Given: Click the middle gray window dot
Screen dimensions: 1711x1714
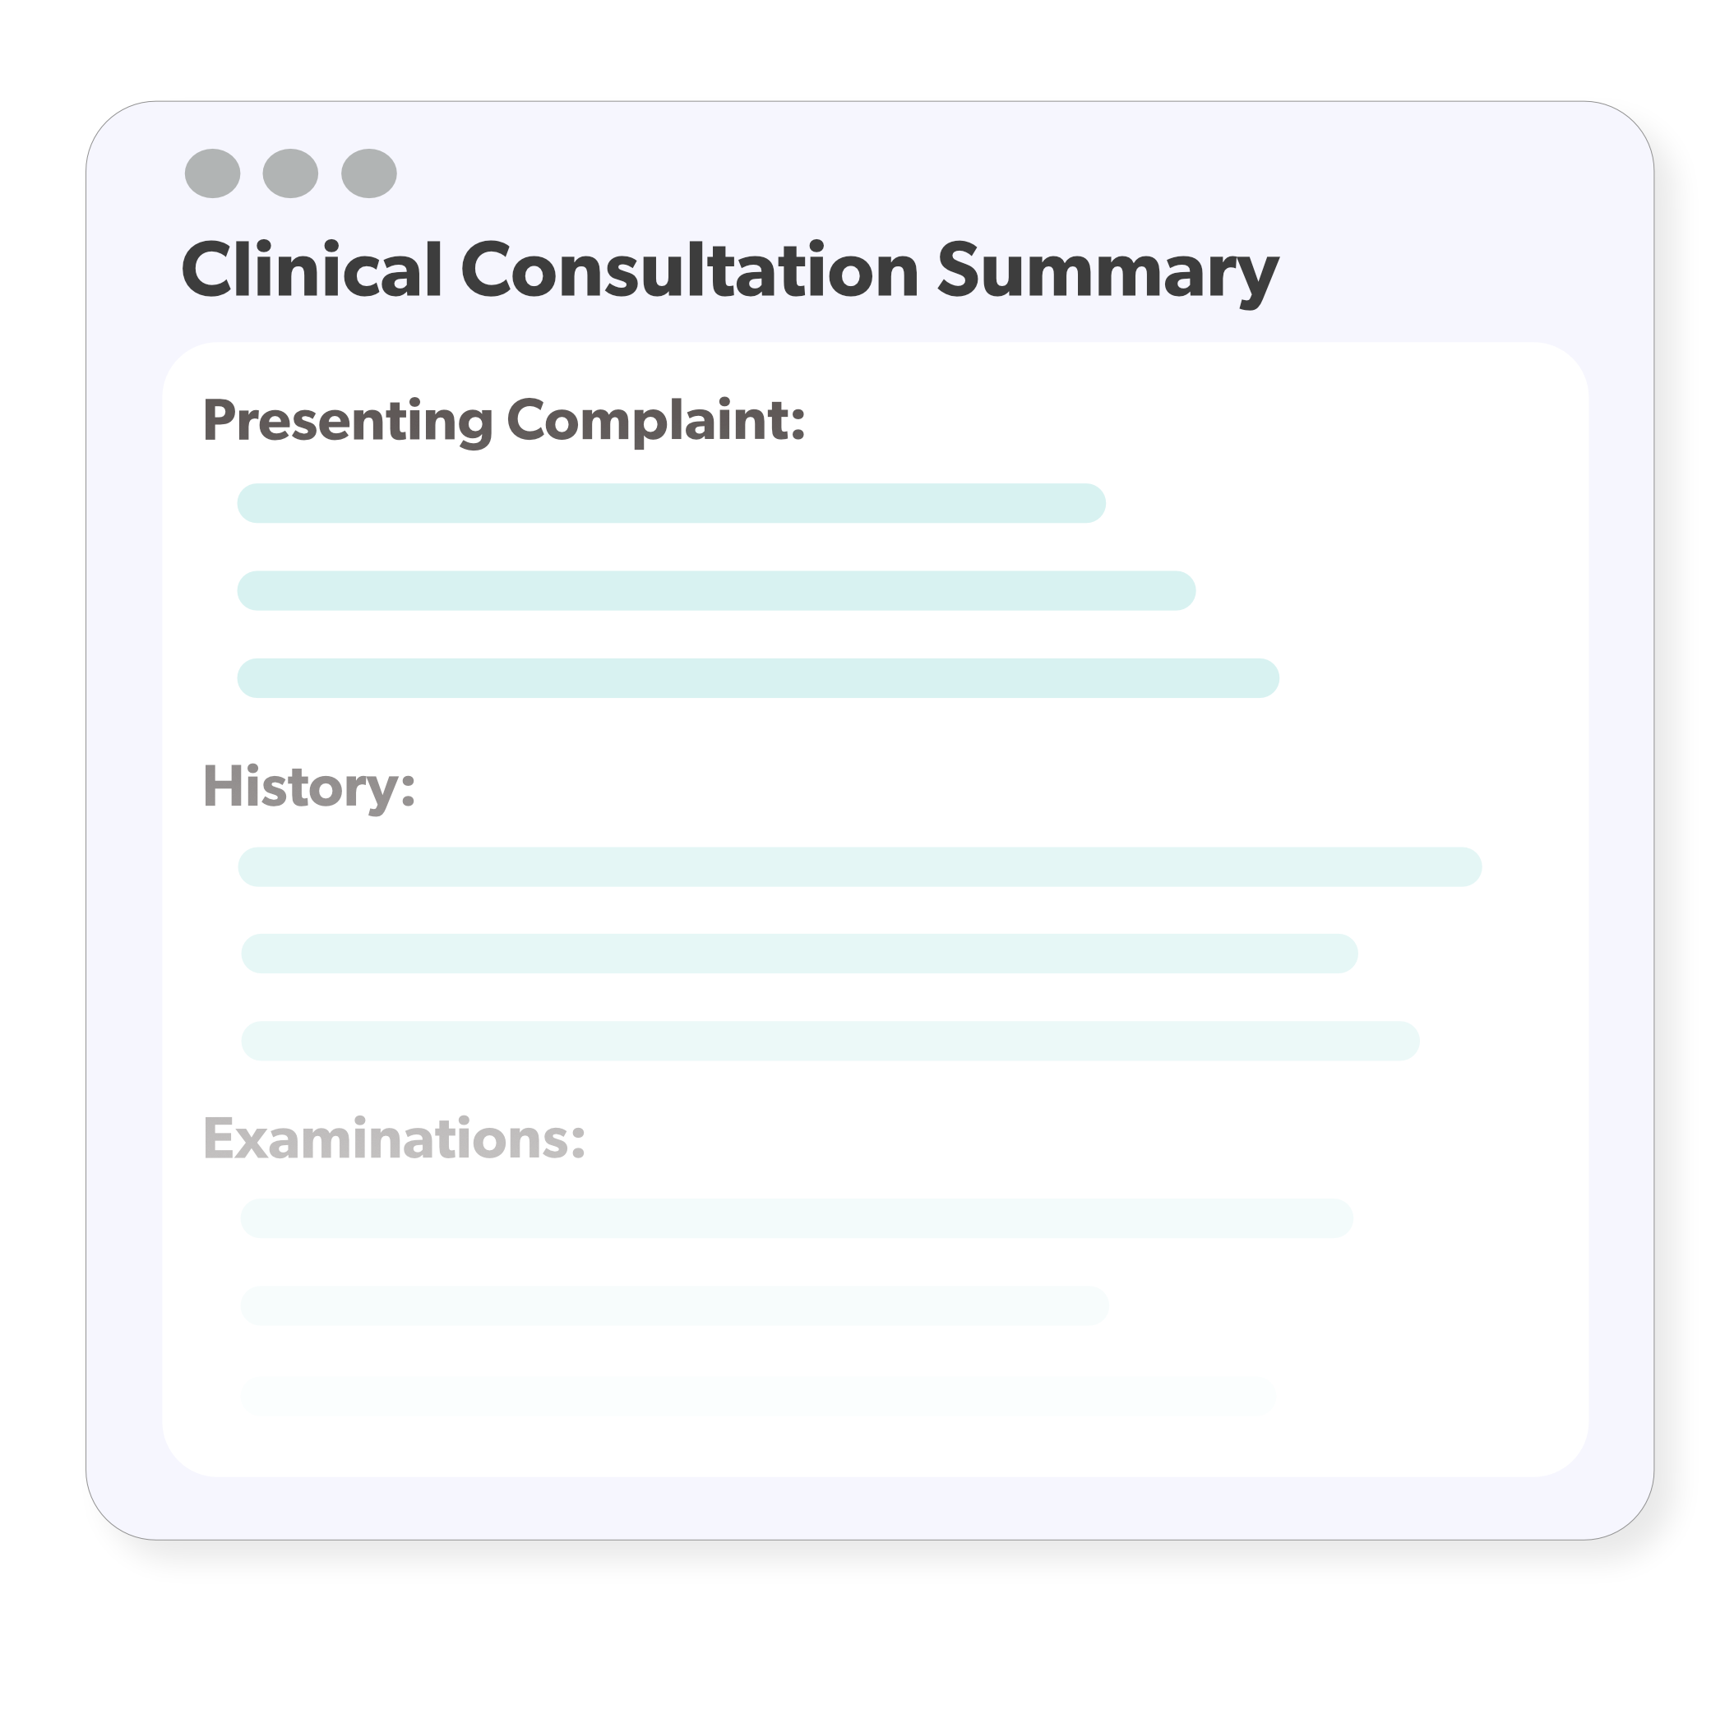Looking at the screenshot, I should (290, 173).
